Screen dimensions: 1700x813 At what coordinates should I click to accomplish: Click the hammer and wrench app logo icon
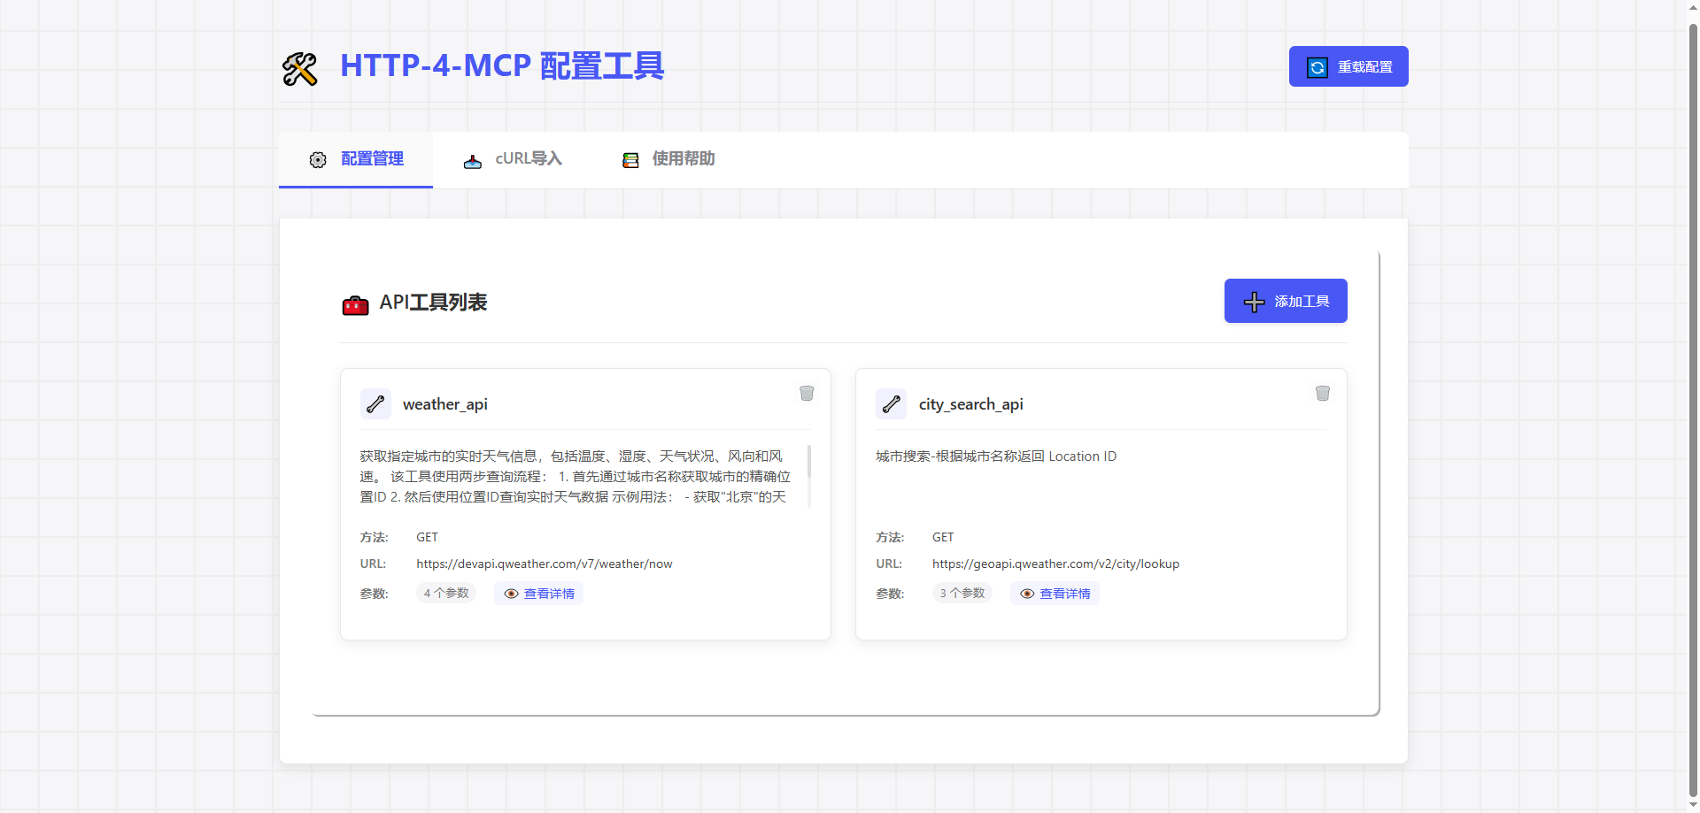[300, 67]
